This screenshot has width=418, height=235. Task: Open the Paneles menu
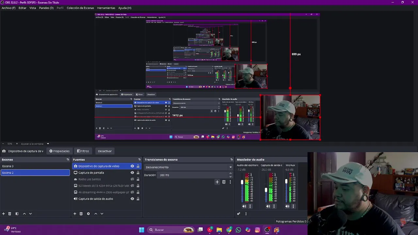46,8
